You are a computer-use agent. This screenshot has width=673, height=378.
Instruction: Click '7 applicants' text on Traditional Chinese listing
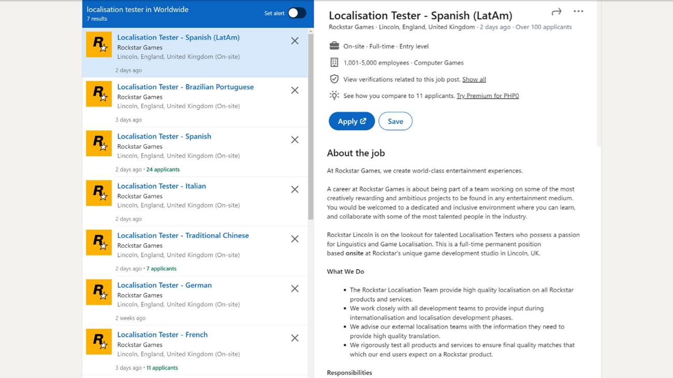coord(161,269)
